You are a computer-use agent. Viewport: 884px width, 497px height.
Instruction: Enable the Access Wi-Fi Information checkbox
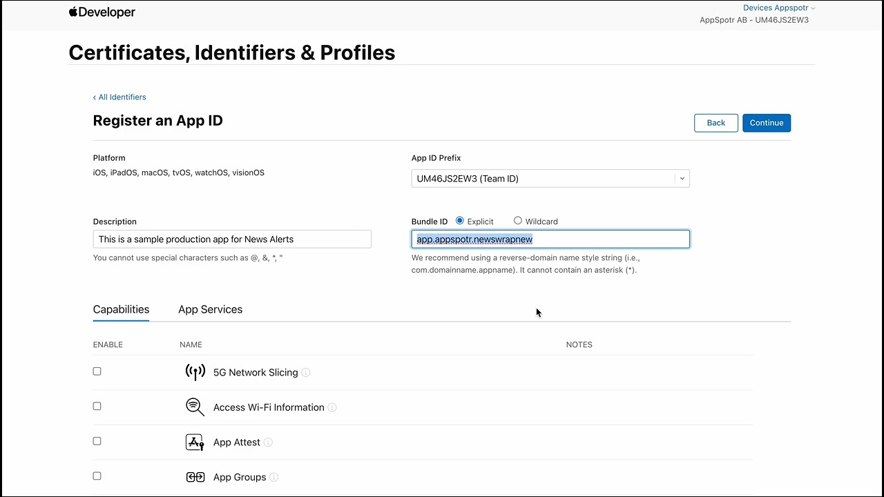pyautogui.click(x=97, y=407)
